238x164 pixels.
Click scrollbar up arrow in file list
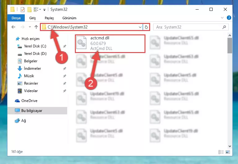point(230,35)
